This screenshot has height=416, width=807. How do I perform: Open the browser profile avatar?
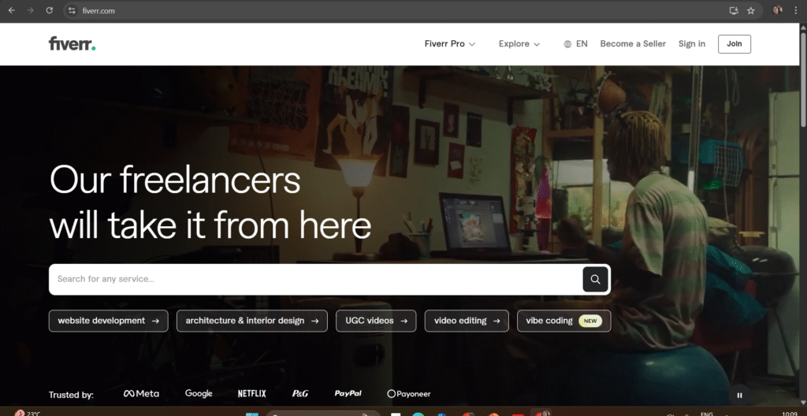coord(777,10)
